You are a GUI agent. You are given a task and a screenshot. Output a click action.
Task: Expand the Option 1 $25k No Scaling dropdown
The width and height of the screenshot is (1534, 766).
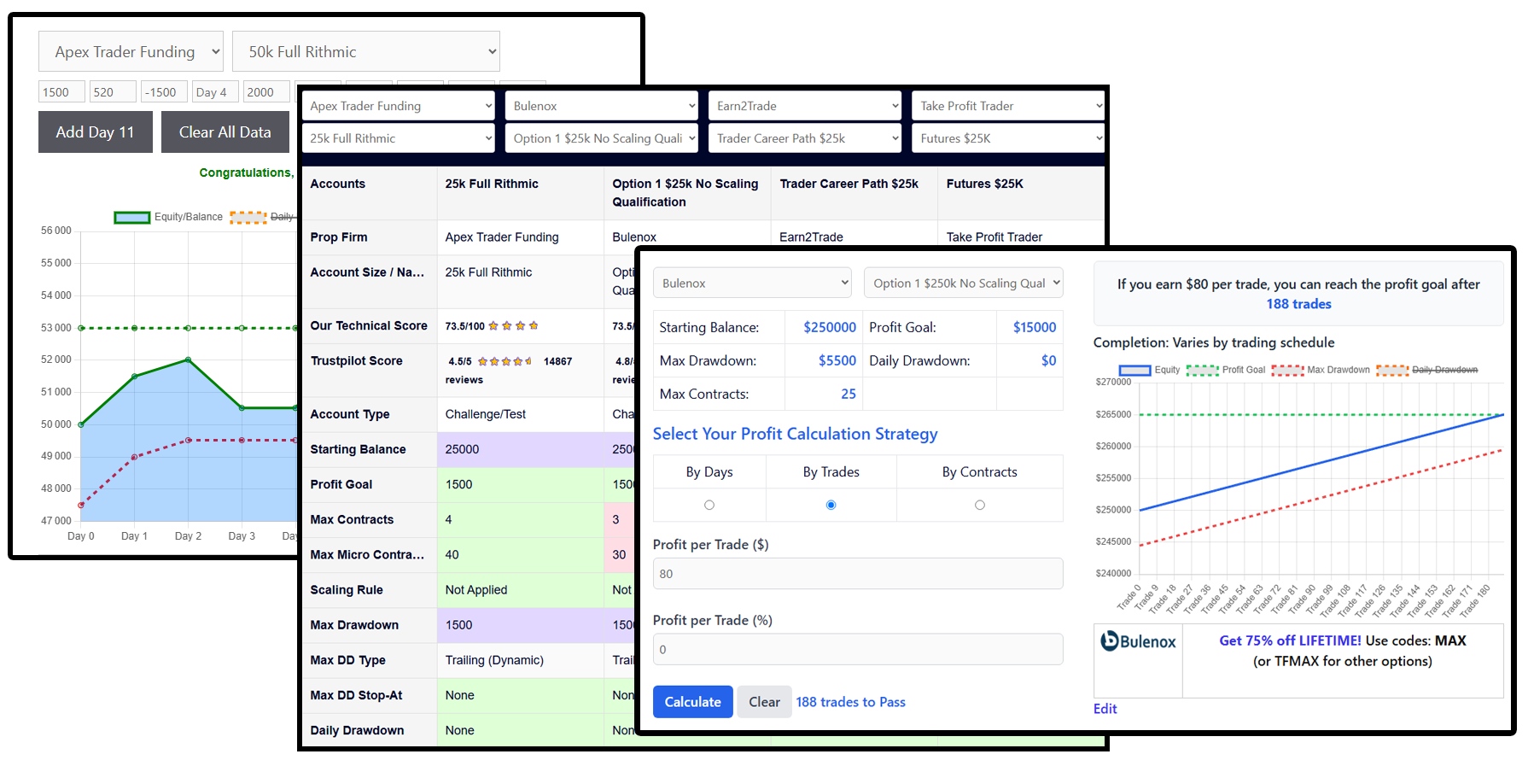(602, 138)
